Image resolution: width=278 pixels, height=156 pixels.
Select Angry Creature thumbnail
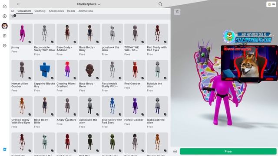[x=67, y=107]
